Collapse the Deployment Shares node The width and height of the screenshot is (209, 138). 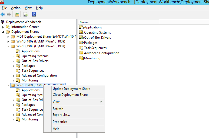(3, 32)
